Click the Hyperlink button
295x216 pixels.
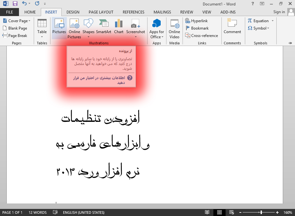pos(197,21)
